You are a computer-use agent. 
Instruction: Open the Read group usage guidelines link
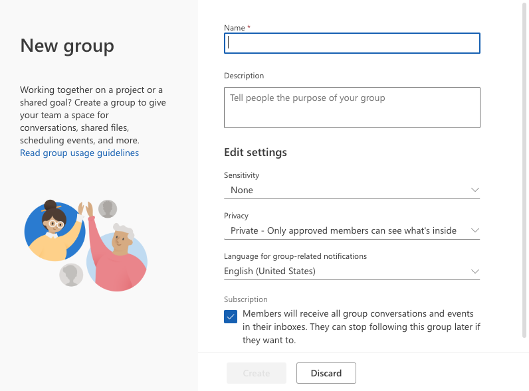pyautogui.click(x=79, y=153)
